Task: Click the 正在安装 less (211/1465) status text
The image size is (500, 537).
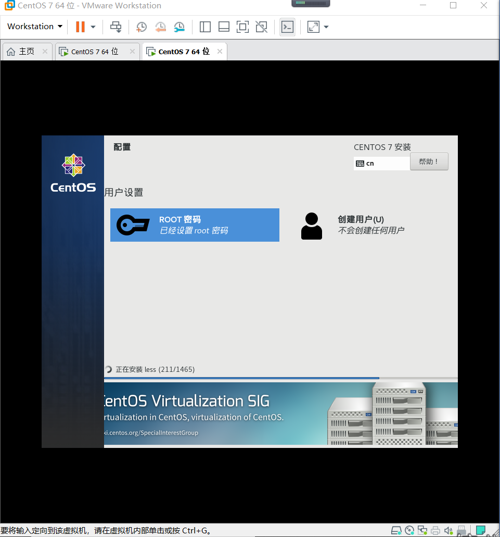Action: pyautogui.click(x=155, y=369)
